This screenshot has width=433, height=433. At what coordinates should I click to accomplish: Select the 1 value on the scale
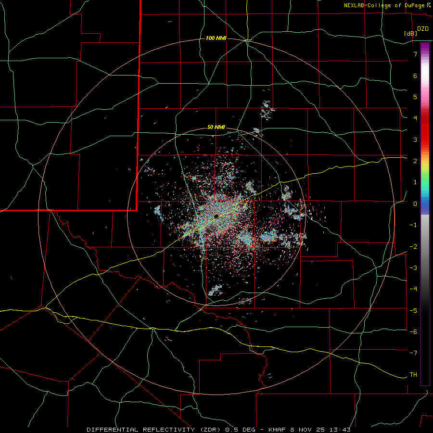point(415,182)
